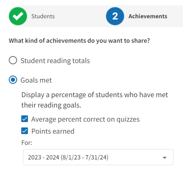The height and width of the screenshot is (176, 183).
Task: Go back to the Students step label
Action: [x=43, y=16]
